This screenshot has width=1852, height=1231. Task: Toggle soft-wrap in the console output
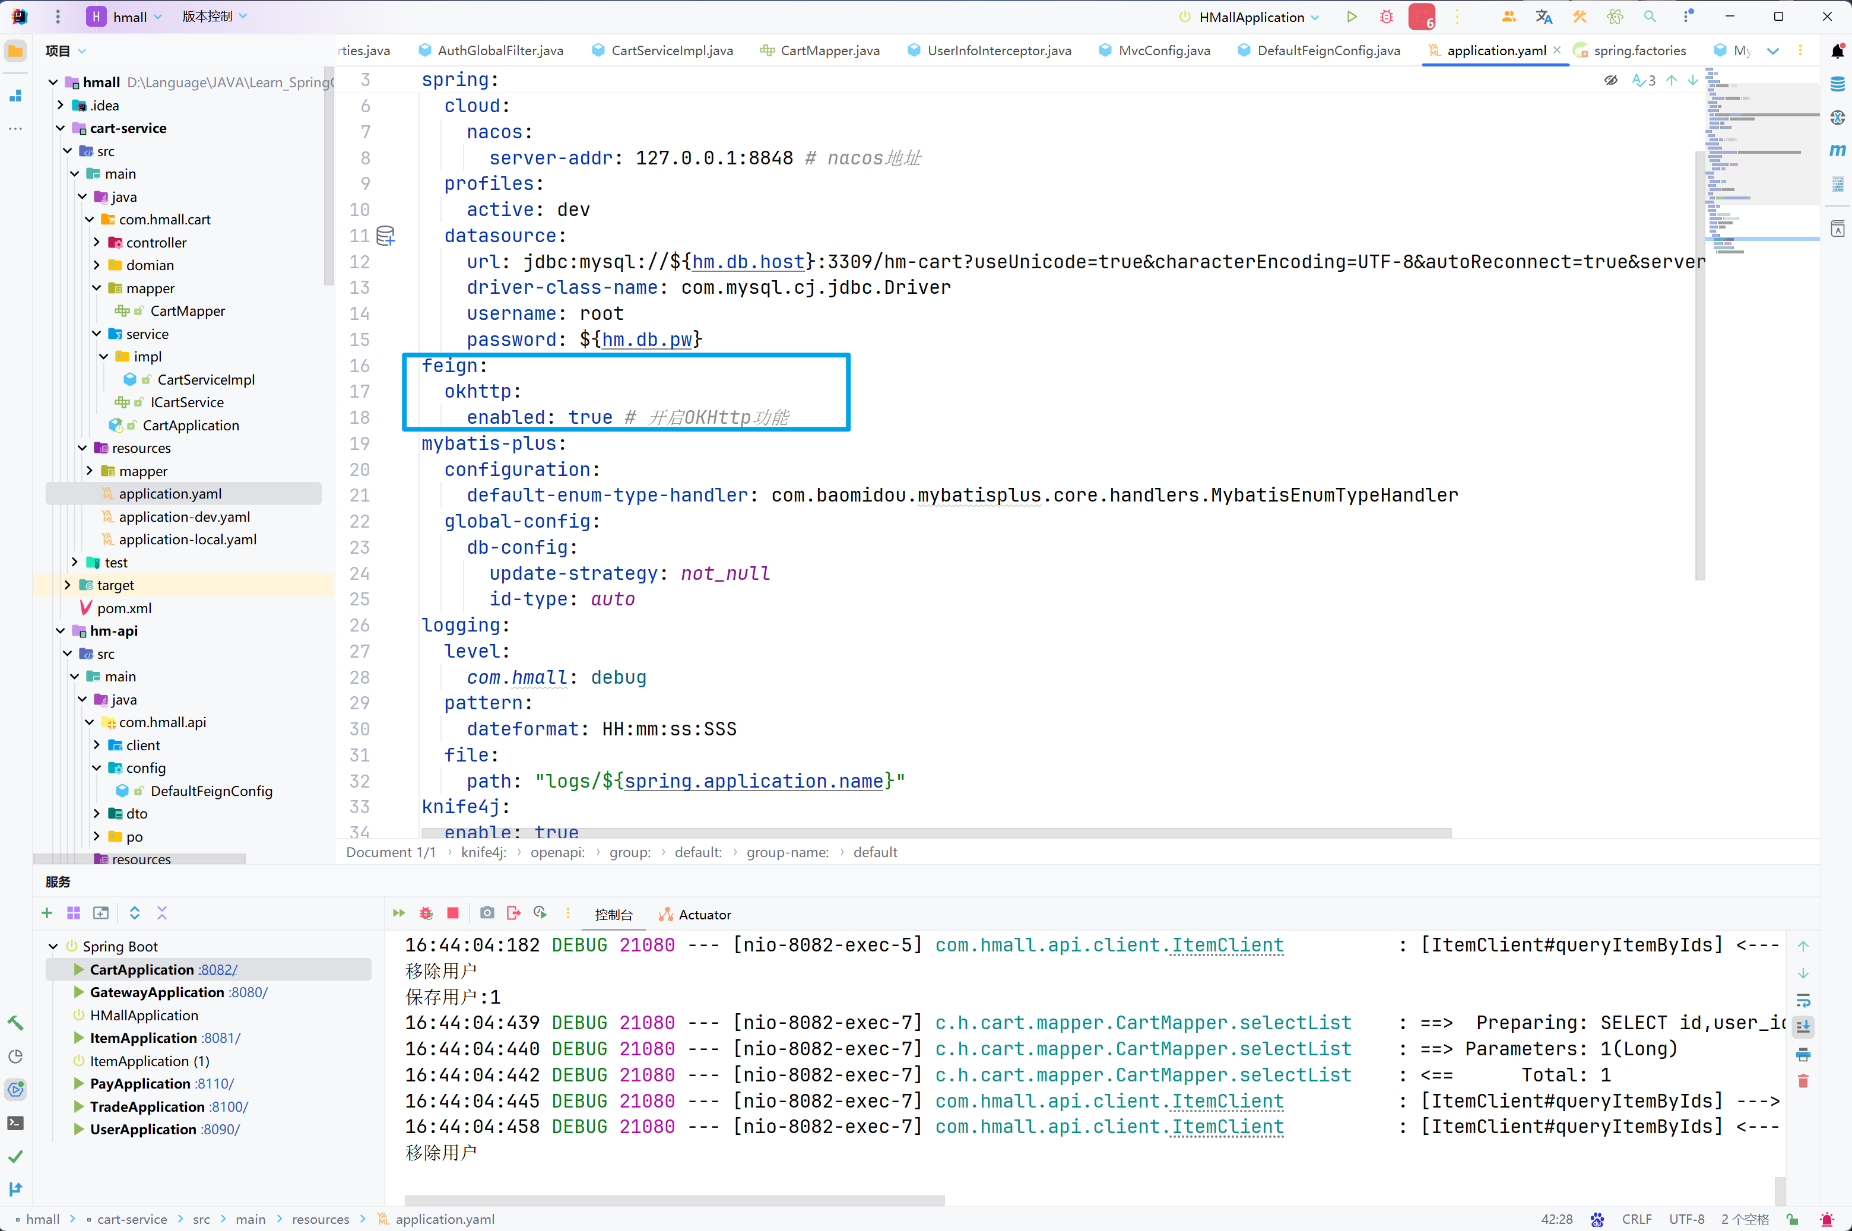pos(1803,1000)
